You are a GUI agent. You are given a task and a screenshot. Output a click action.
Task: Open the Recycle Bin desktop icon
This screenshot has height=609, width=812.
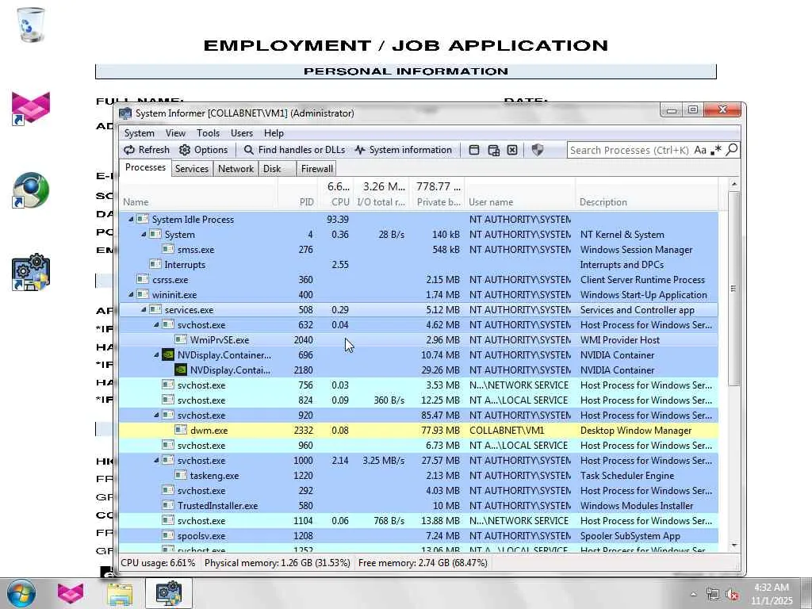(30, 25)
